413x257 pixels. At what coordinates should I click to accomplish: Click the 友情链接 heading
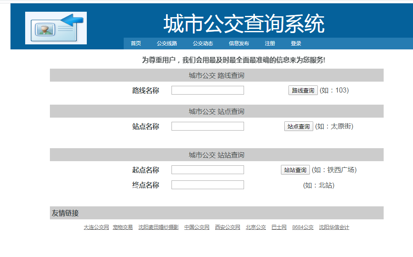pyautogui.click(x=65, y=213)
